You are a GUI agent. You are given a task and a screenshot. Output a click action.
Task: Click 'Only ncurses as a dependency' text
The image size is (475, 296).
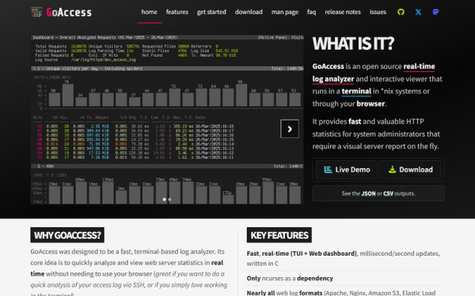pyautogui.click(x=290, y=278)
